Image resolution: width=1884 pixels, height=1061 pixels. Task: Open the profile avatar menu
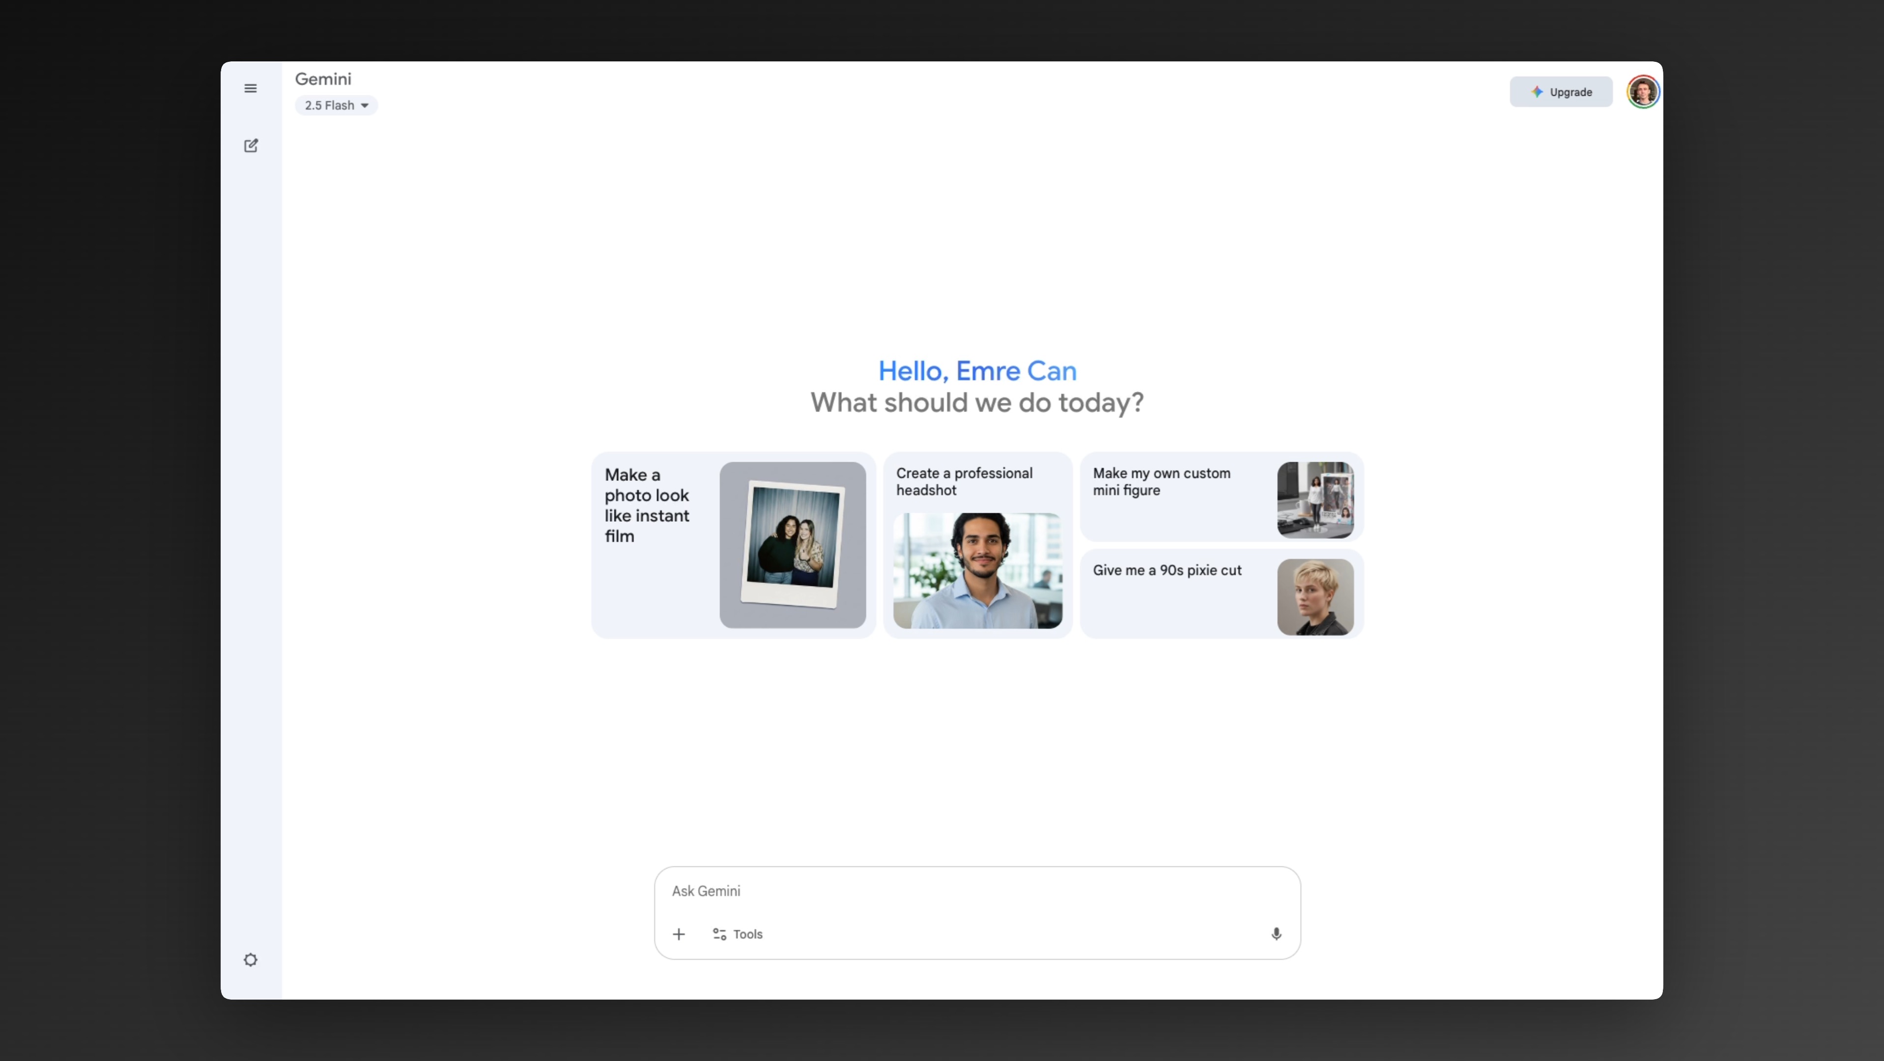coord(1643,92)
